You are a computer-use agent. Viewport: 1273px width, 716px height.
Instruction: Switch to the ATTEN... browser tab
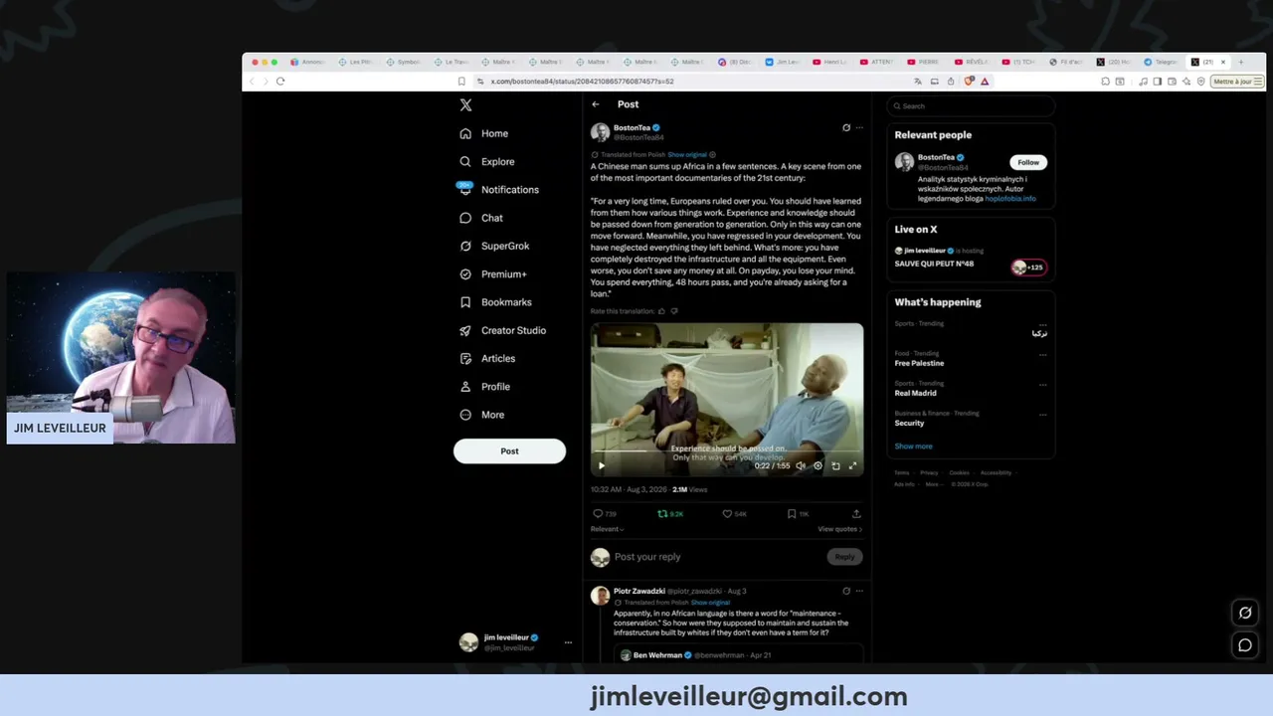877,62
